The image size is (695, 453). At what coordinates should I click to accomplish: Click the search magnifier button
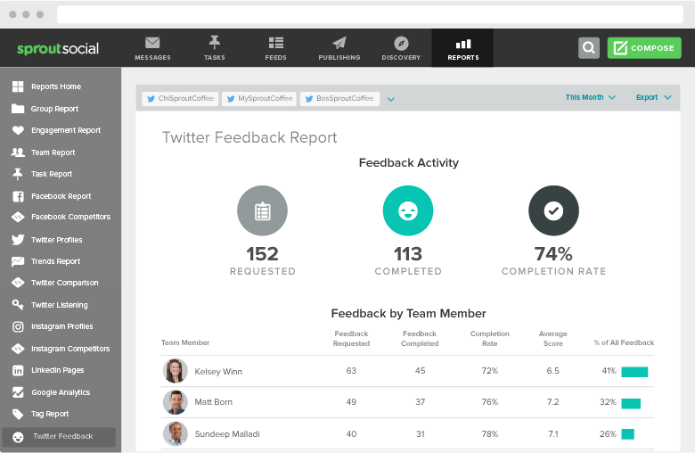(x=589, y=48)
